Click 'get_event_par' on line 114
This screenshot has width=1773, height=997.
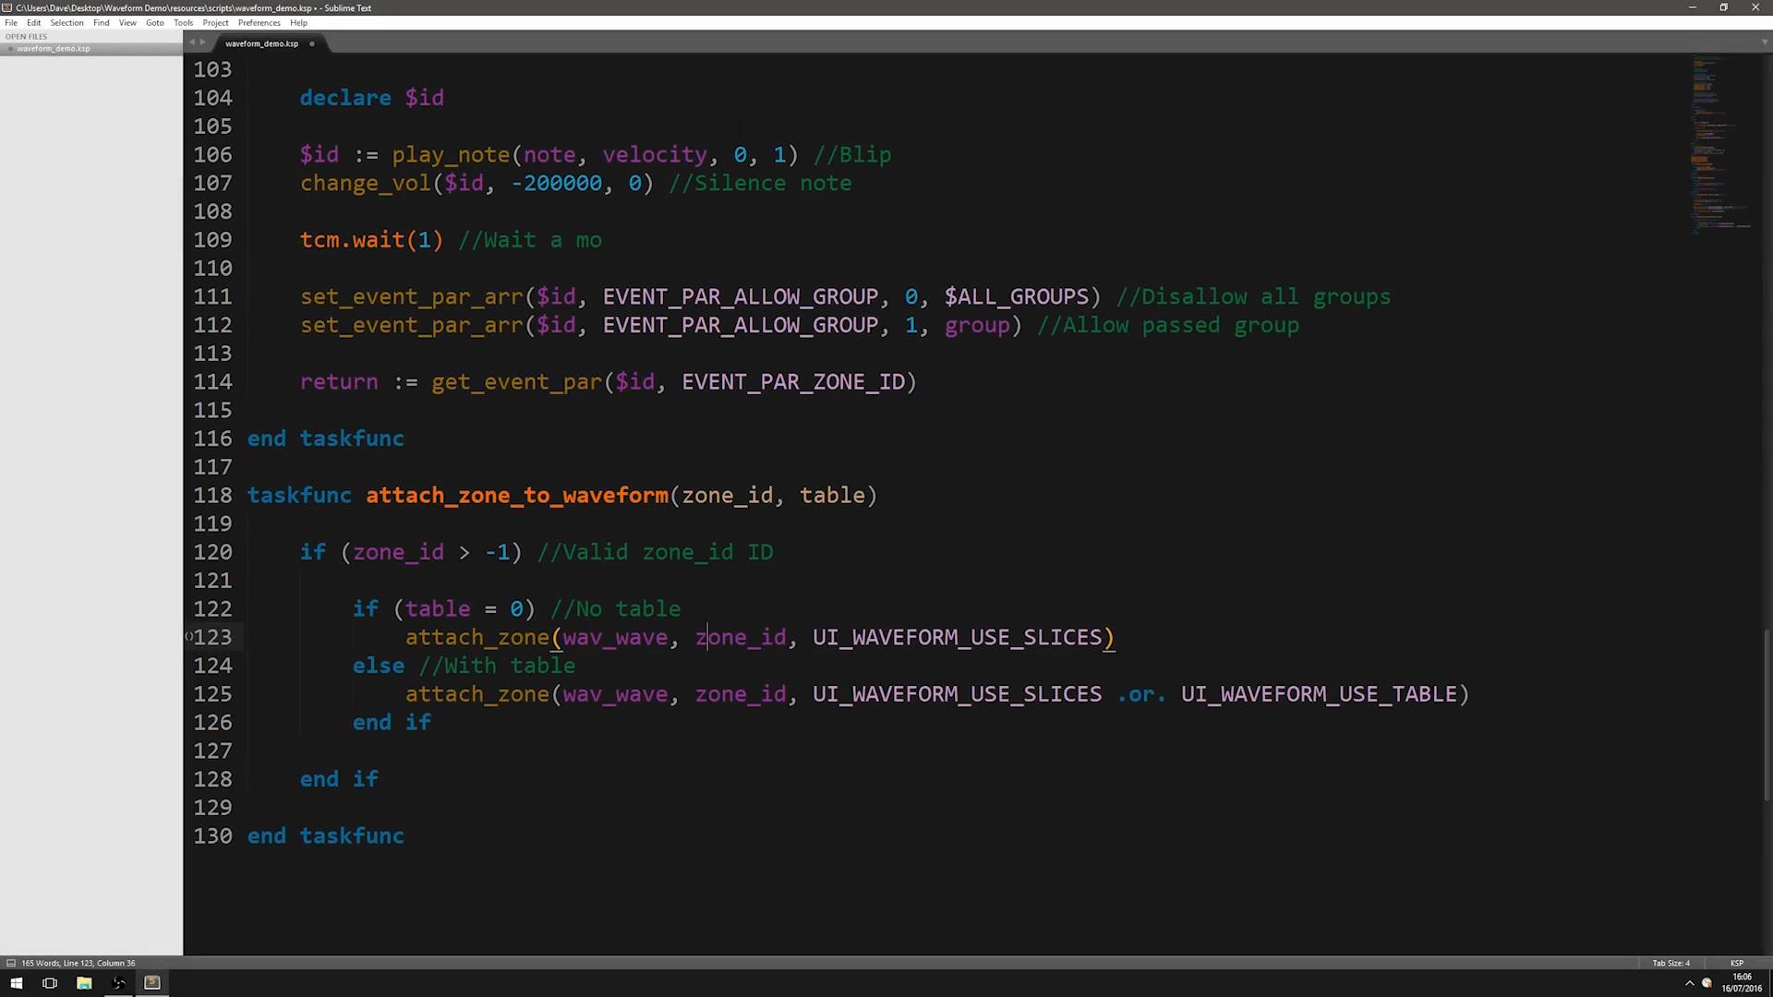pyautogui.click(x=516, y=382)
